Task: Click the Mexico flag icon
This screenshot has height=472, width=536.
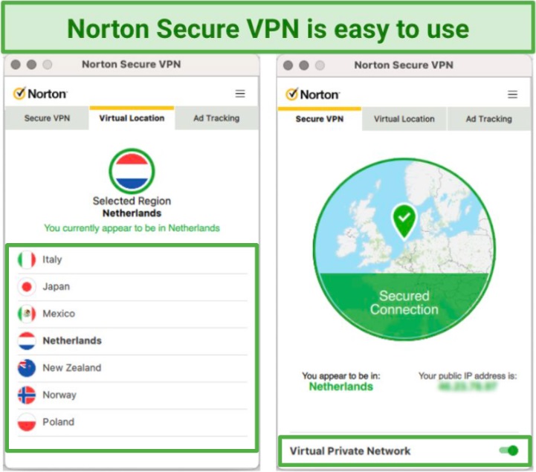Action: pyautogui.click(x=26, y=314)
